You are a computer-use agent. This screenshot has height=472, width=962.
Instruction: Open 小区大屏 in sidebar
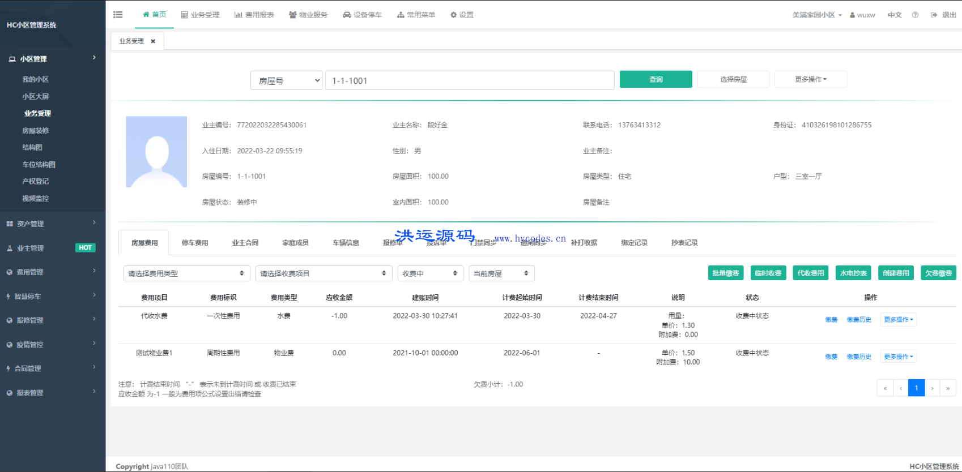[x=35, y=96]
